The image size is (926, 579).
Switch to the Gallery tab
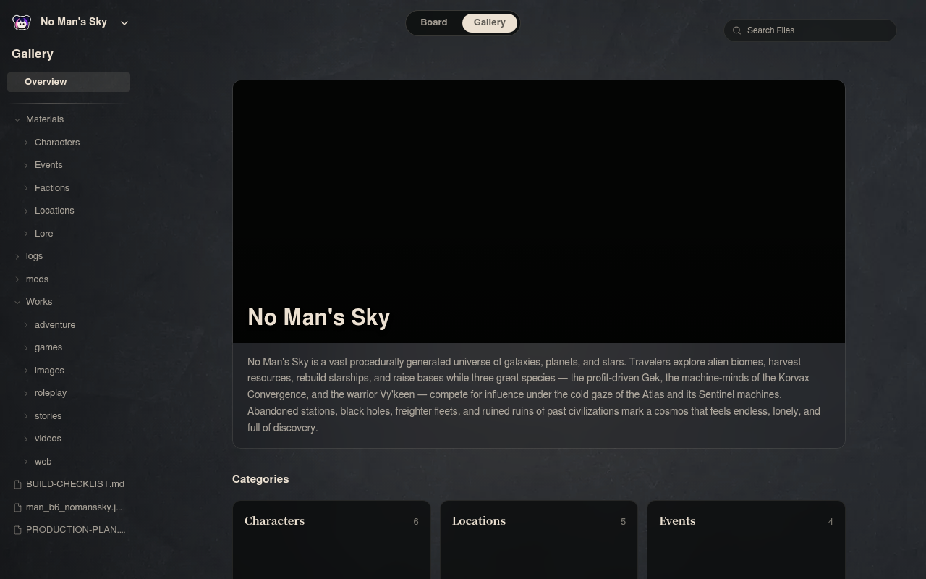pos(490,22)
